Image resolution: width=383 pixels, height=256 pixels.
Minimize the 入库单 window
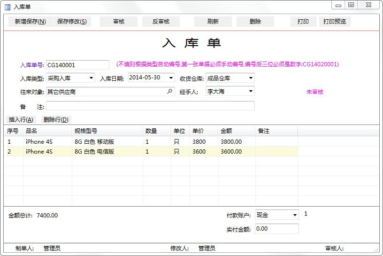click(x=338, y=5)
